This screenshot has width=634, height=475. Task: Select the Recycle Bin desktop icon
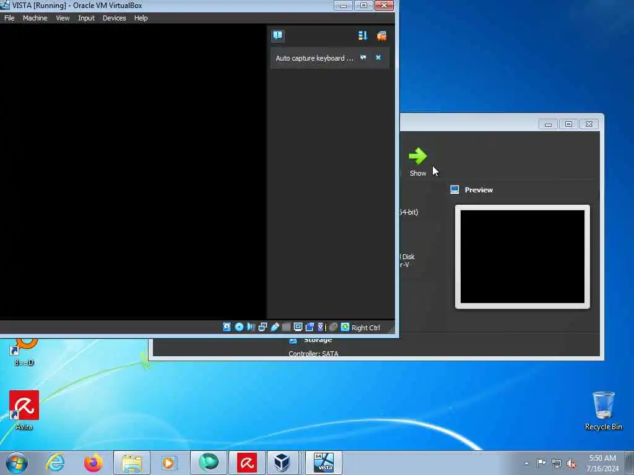[x=603, y=411]
